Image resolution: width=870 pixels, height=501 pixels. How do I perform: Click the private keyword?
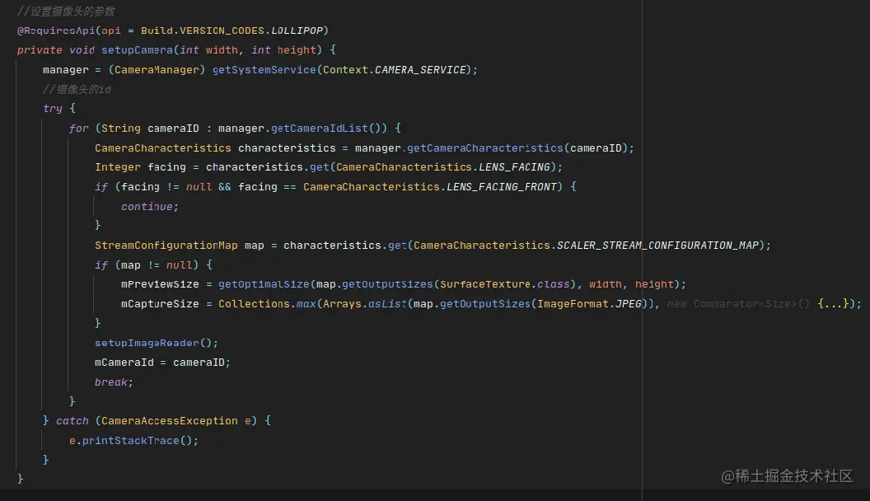tap(40, 50)
